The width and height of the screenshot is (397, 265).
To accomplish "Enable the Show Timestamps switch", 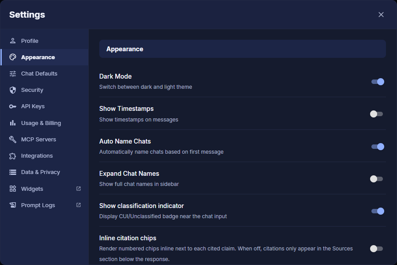I will point(377,114).
